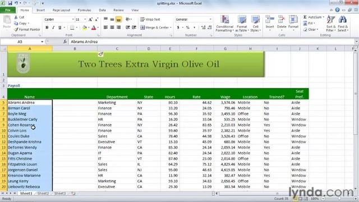
Task: Toggle Wrap Text
Action: [150, 20]
